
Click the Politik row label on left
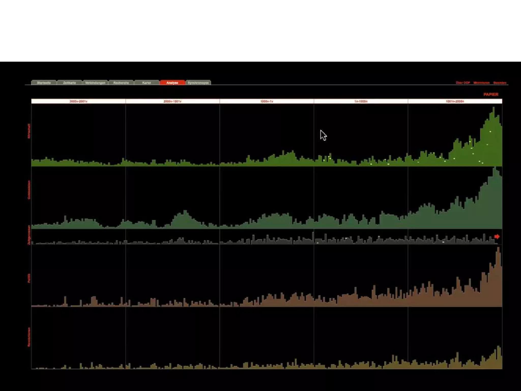point(29,278)
